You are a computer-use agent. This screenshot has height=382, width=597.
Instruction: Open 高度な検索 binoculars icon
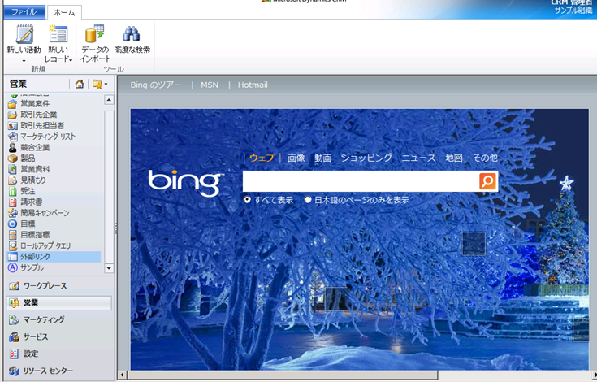click(x=132, y=33)
